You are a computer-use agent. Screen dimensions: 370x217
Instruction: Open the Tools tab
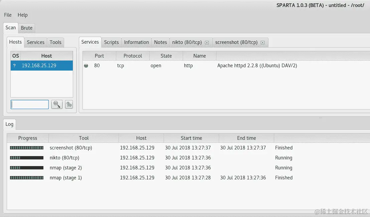tap(55, 42)
